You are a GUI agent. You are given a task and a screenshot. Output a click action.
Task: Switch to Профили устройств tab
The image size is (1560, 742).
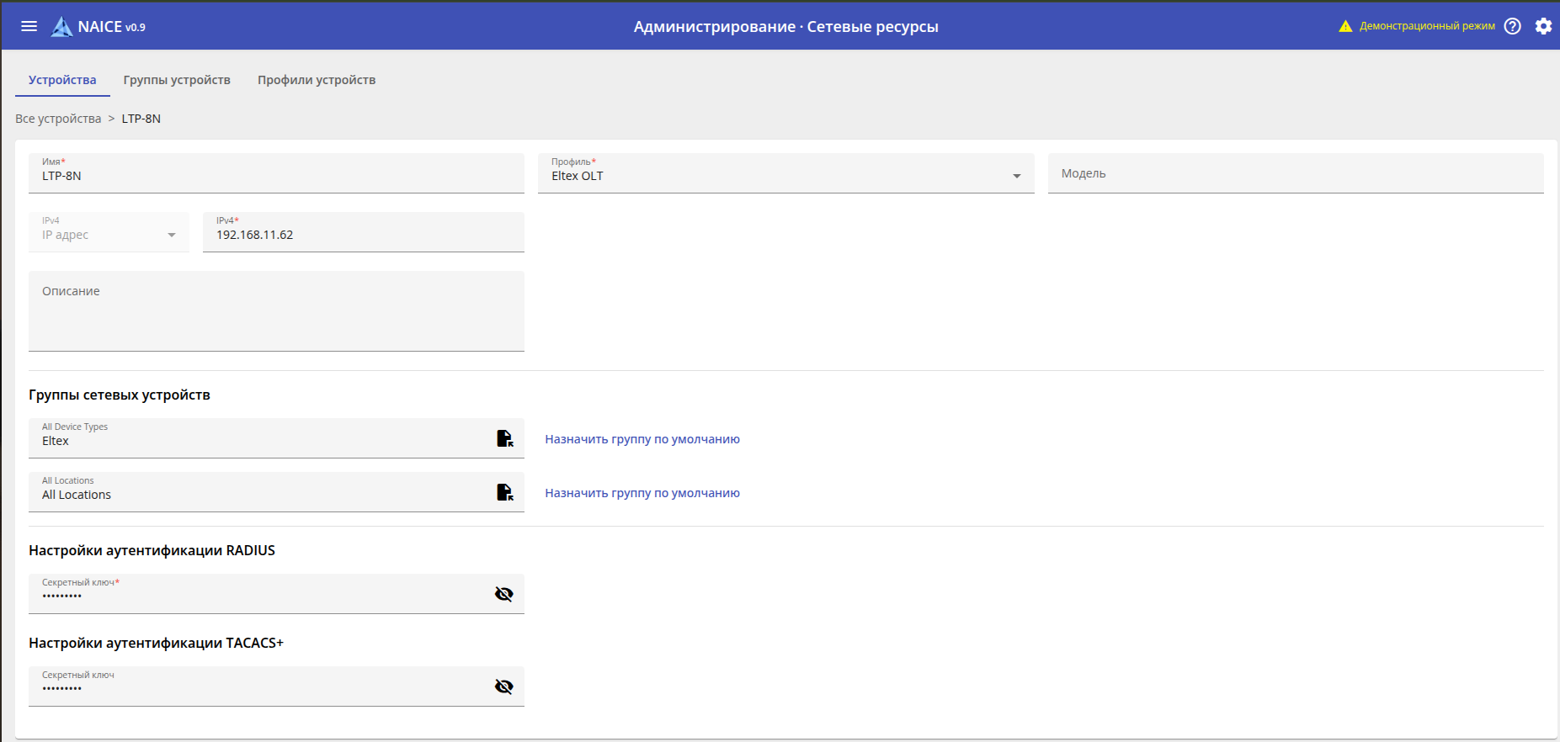pos(317,80)
